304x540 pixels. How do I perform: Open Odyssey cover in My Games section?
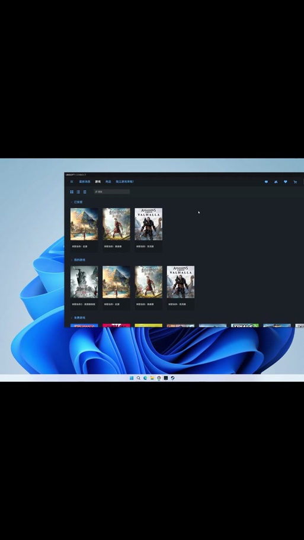point(149,282)
